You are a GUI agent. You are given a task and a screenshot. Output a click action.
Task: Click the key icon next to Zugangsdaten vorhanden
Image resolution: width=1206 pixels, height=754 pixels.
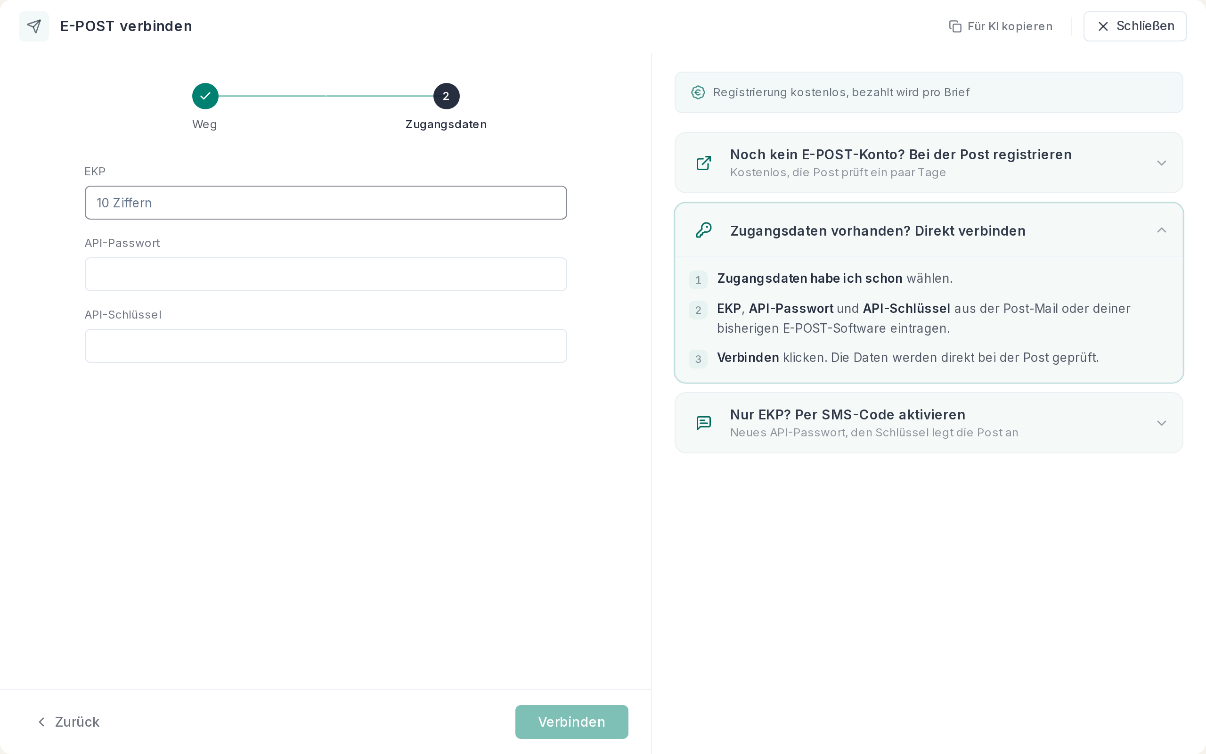tap(704, 230)
